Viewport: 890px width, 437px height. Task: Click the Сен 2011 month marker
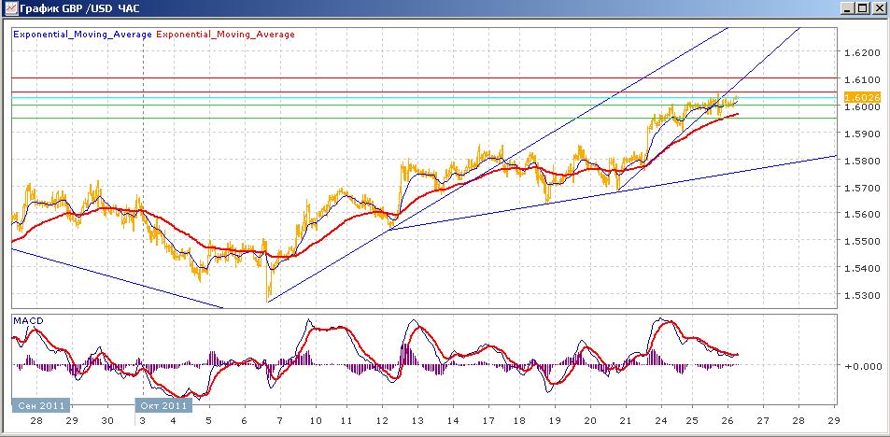tap(41, 405)
